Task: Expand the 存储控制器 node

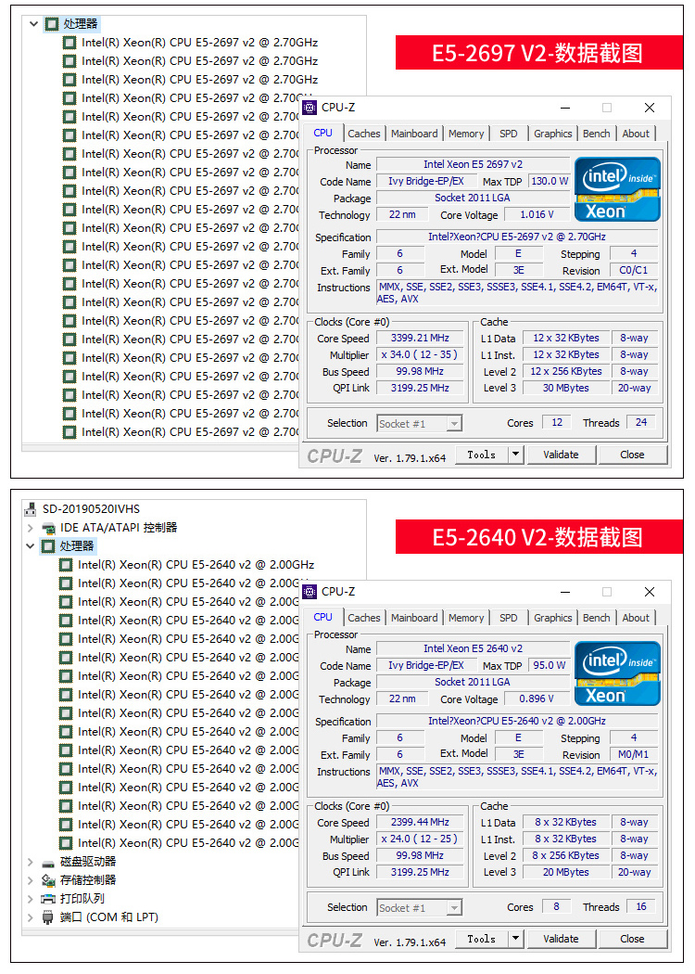Action: pyautogui.click(x=30, y=880)
